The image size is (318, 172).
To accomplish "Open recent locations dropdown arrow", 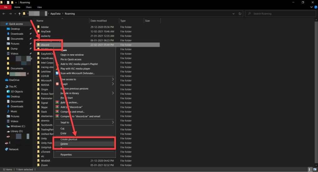I will [x=15, y=14].
